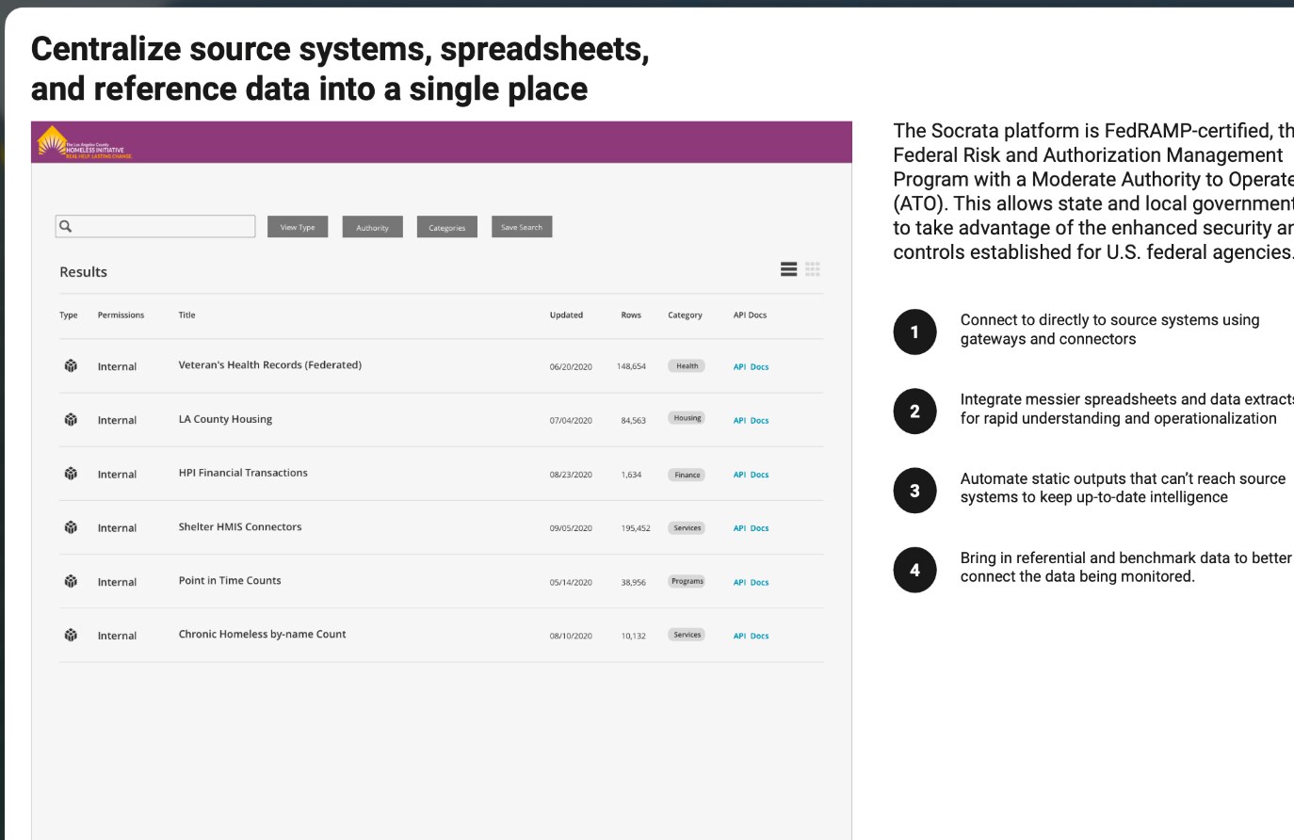1294x840 pixels.
Task: Click row count 10,132
Action: click(633, 637)
